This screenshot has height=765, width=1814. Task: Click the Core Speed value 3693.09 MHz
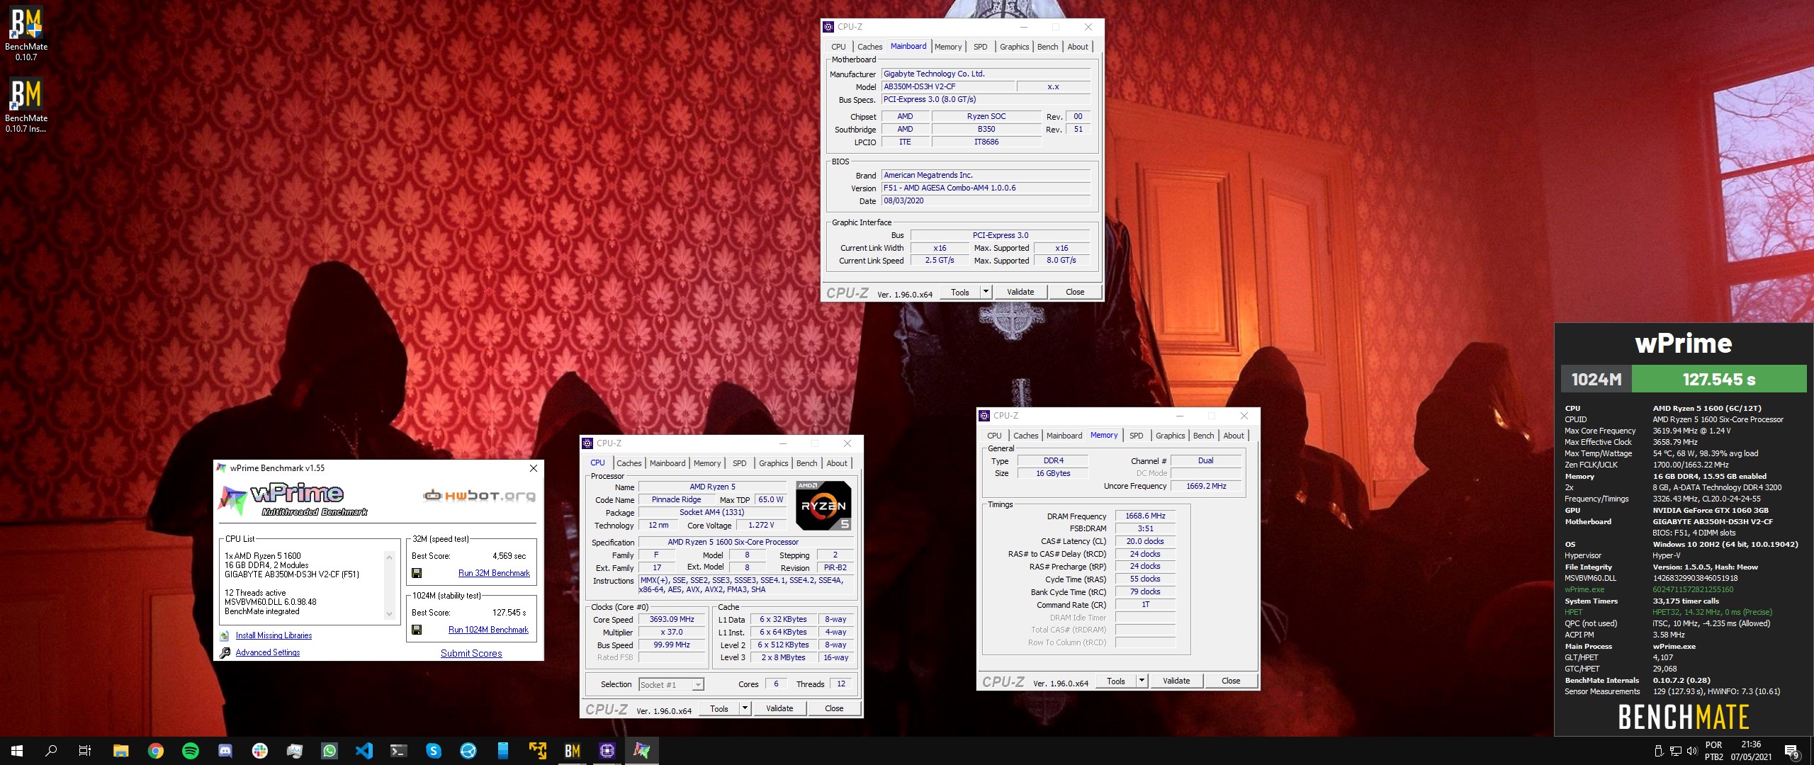click(672, 619)
